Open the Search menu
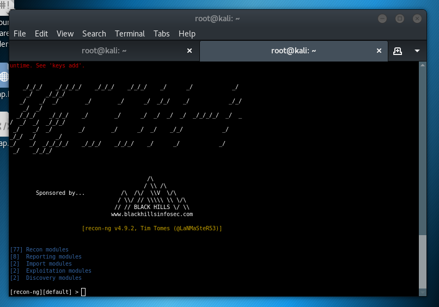439x307 pixels. tap(94, 34)
